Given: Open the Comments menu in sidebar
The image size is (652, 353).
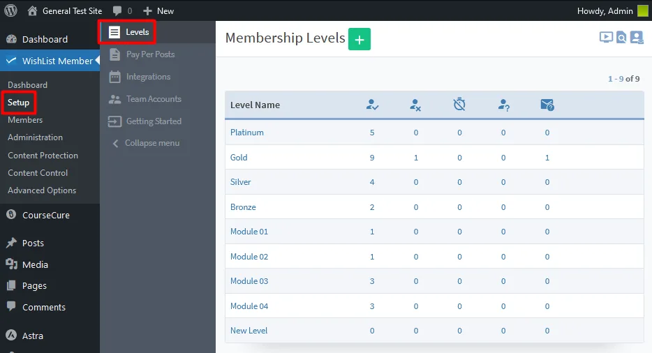Looking at the screenshot, I should [44, 307].
